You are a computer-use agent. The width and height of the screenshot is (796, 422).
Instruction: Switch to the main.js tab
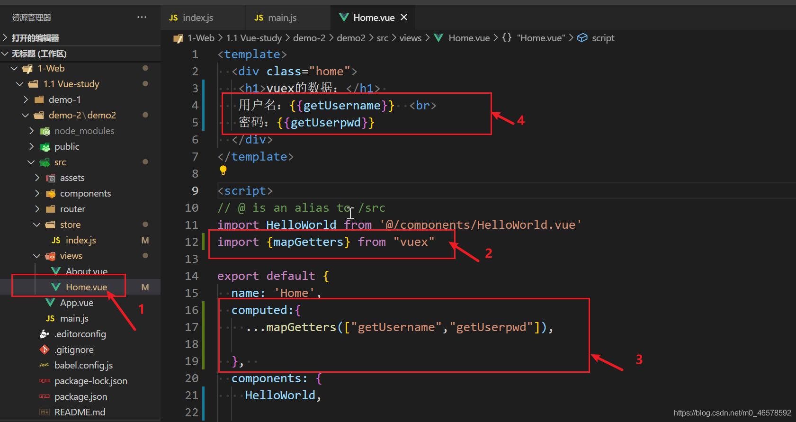point(288,18)
